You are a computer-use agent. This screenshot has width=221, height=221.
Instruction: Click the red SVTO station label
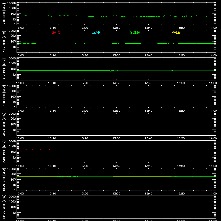point(56,32)
